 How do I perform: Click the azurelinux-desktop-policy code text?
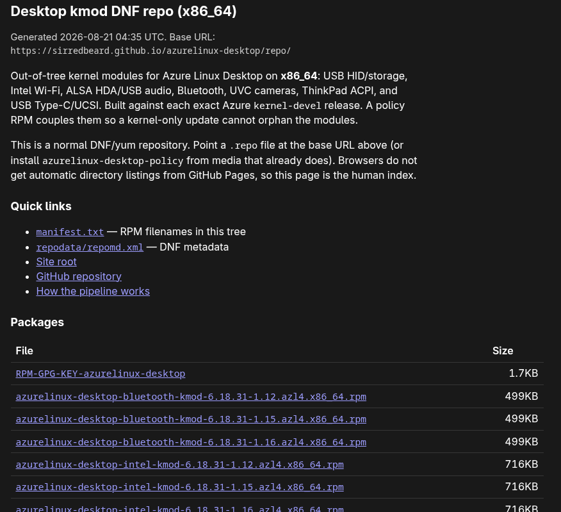pos(113,161)
